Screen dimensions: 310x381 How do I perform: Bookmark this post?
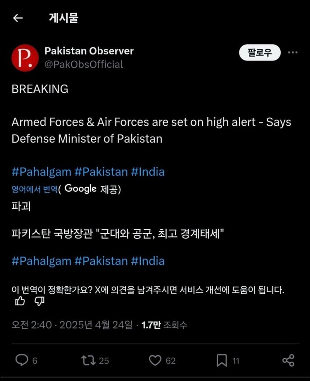tap(222, 360)
